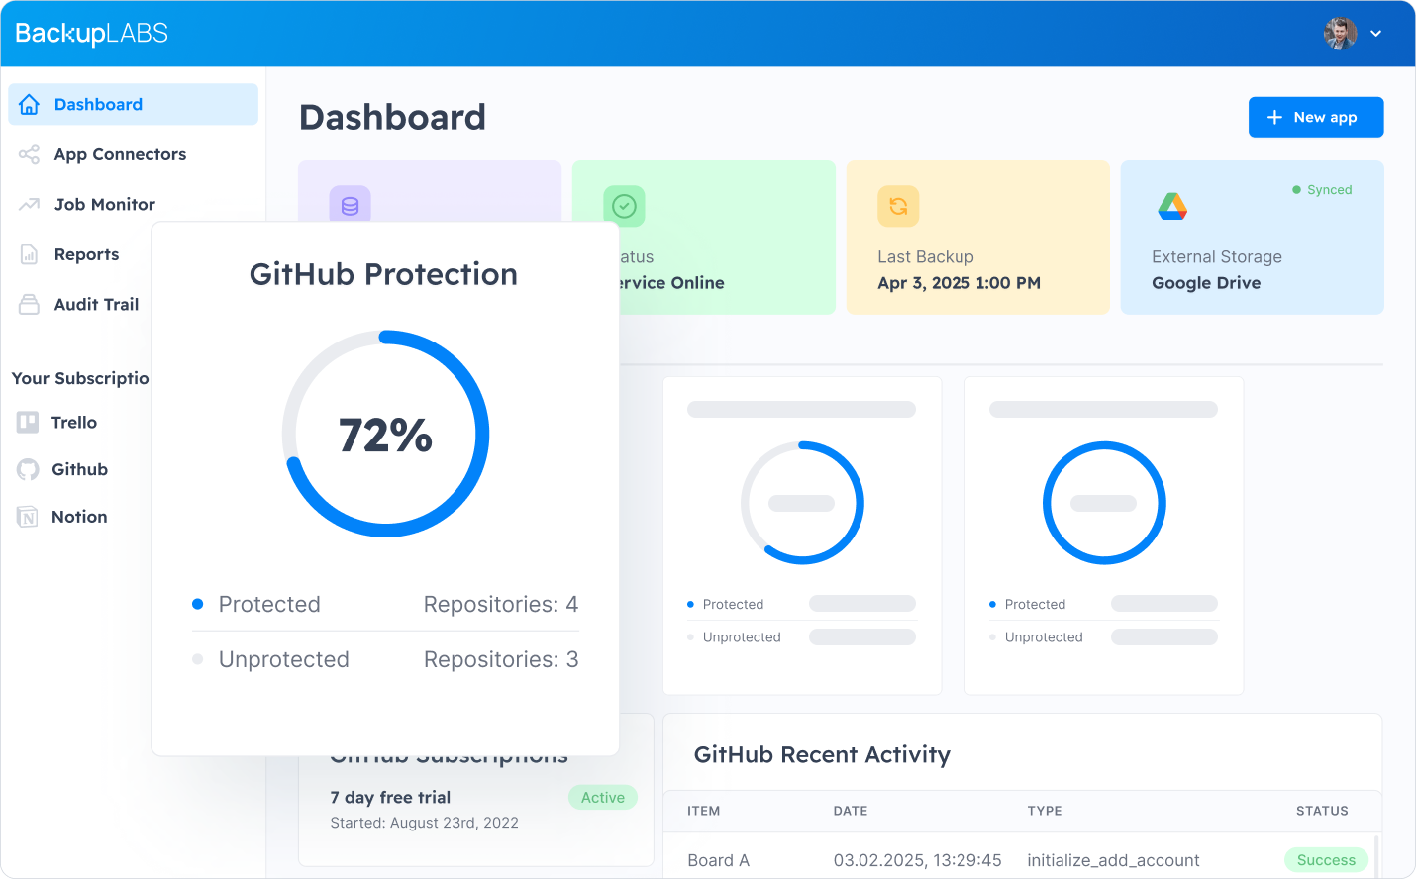Click Unprotected label in middle card
This screenshot has height=879, width=1416.
point(742,637)
